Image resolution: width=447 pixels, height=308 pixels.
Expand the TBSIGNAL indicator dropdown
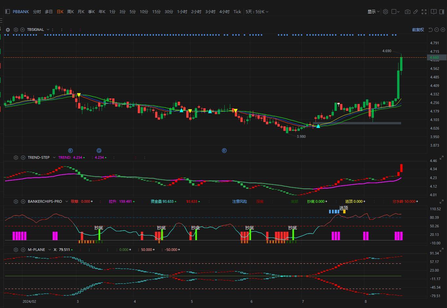click(48, 30)
